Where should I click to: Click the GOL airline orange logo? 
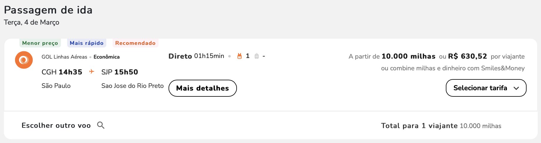tap(24, 60)
